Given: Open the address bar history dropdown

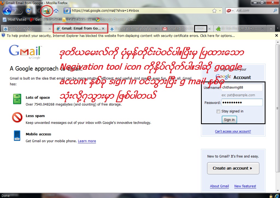Looking at the screenshot, I should (220, 11).
